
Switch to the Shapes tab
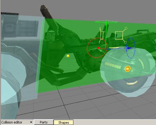click(x=64, y=123)
